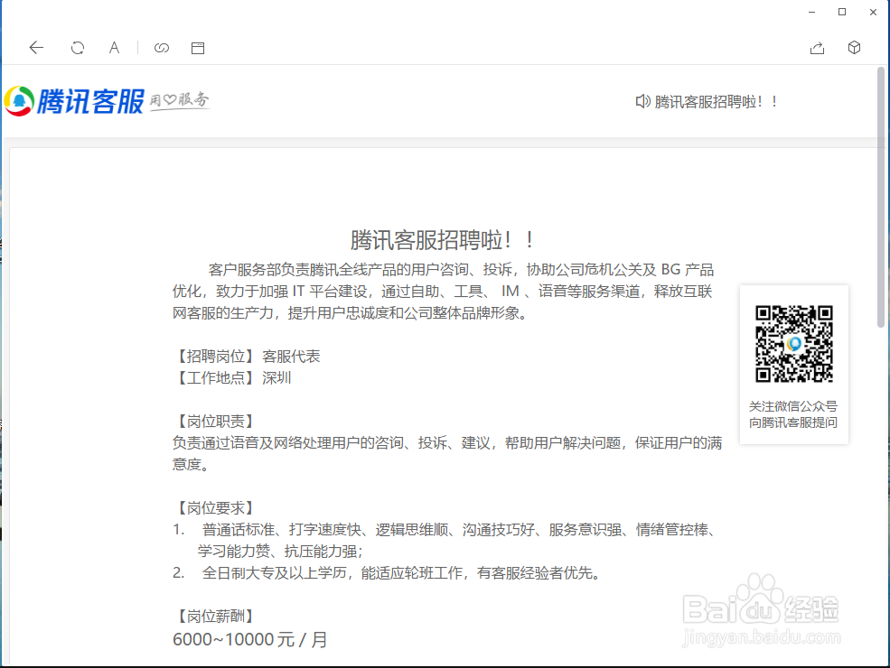Copy the page link with the chain icon

(162, 48)
